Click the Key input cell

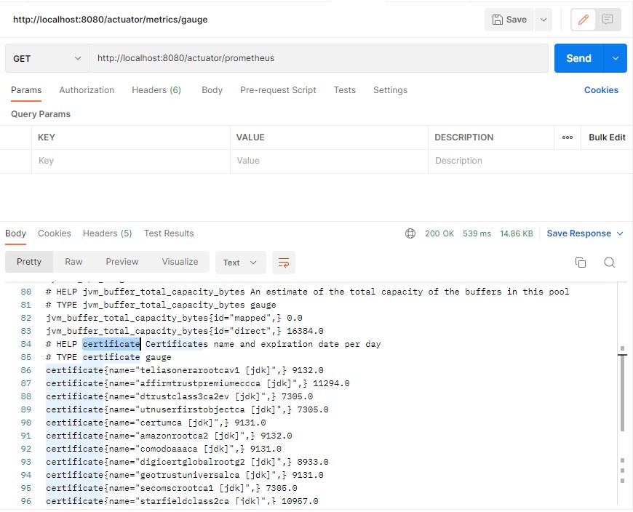pyautogui.click(x=131, y=161)
